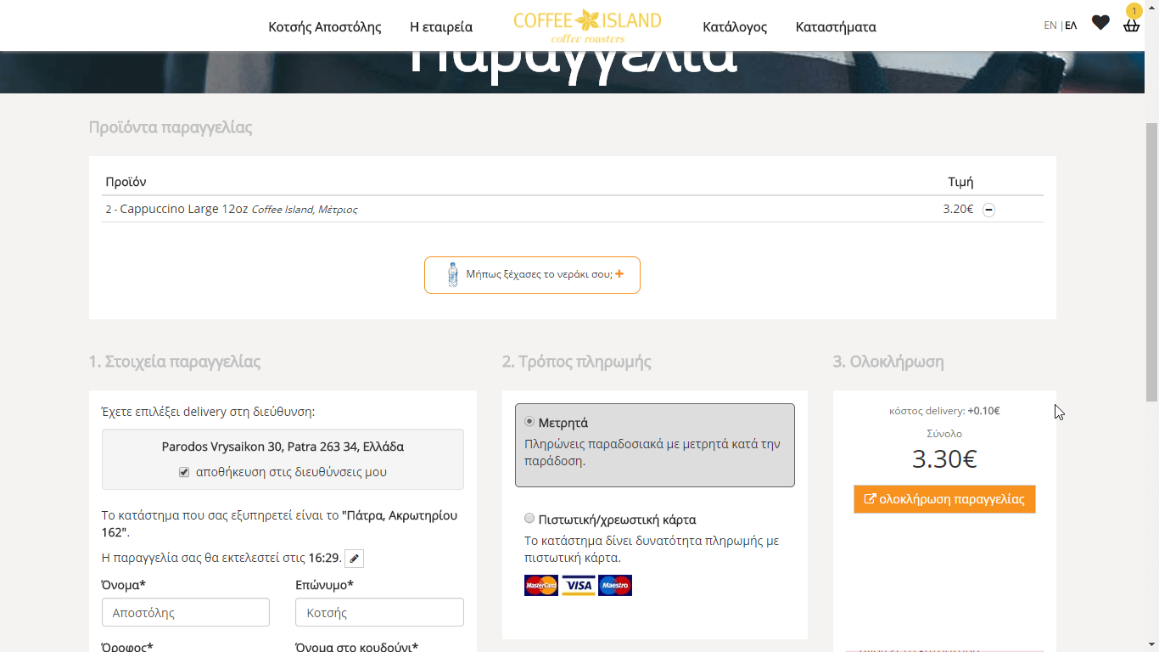The height and width of the screenshot is (652, 1159).
Task: Toggle the αποθήκευση στις διευθύνσεις μου checkbox
Action: [x=184, y=472]
